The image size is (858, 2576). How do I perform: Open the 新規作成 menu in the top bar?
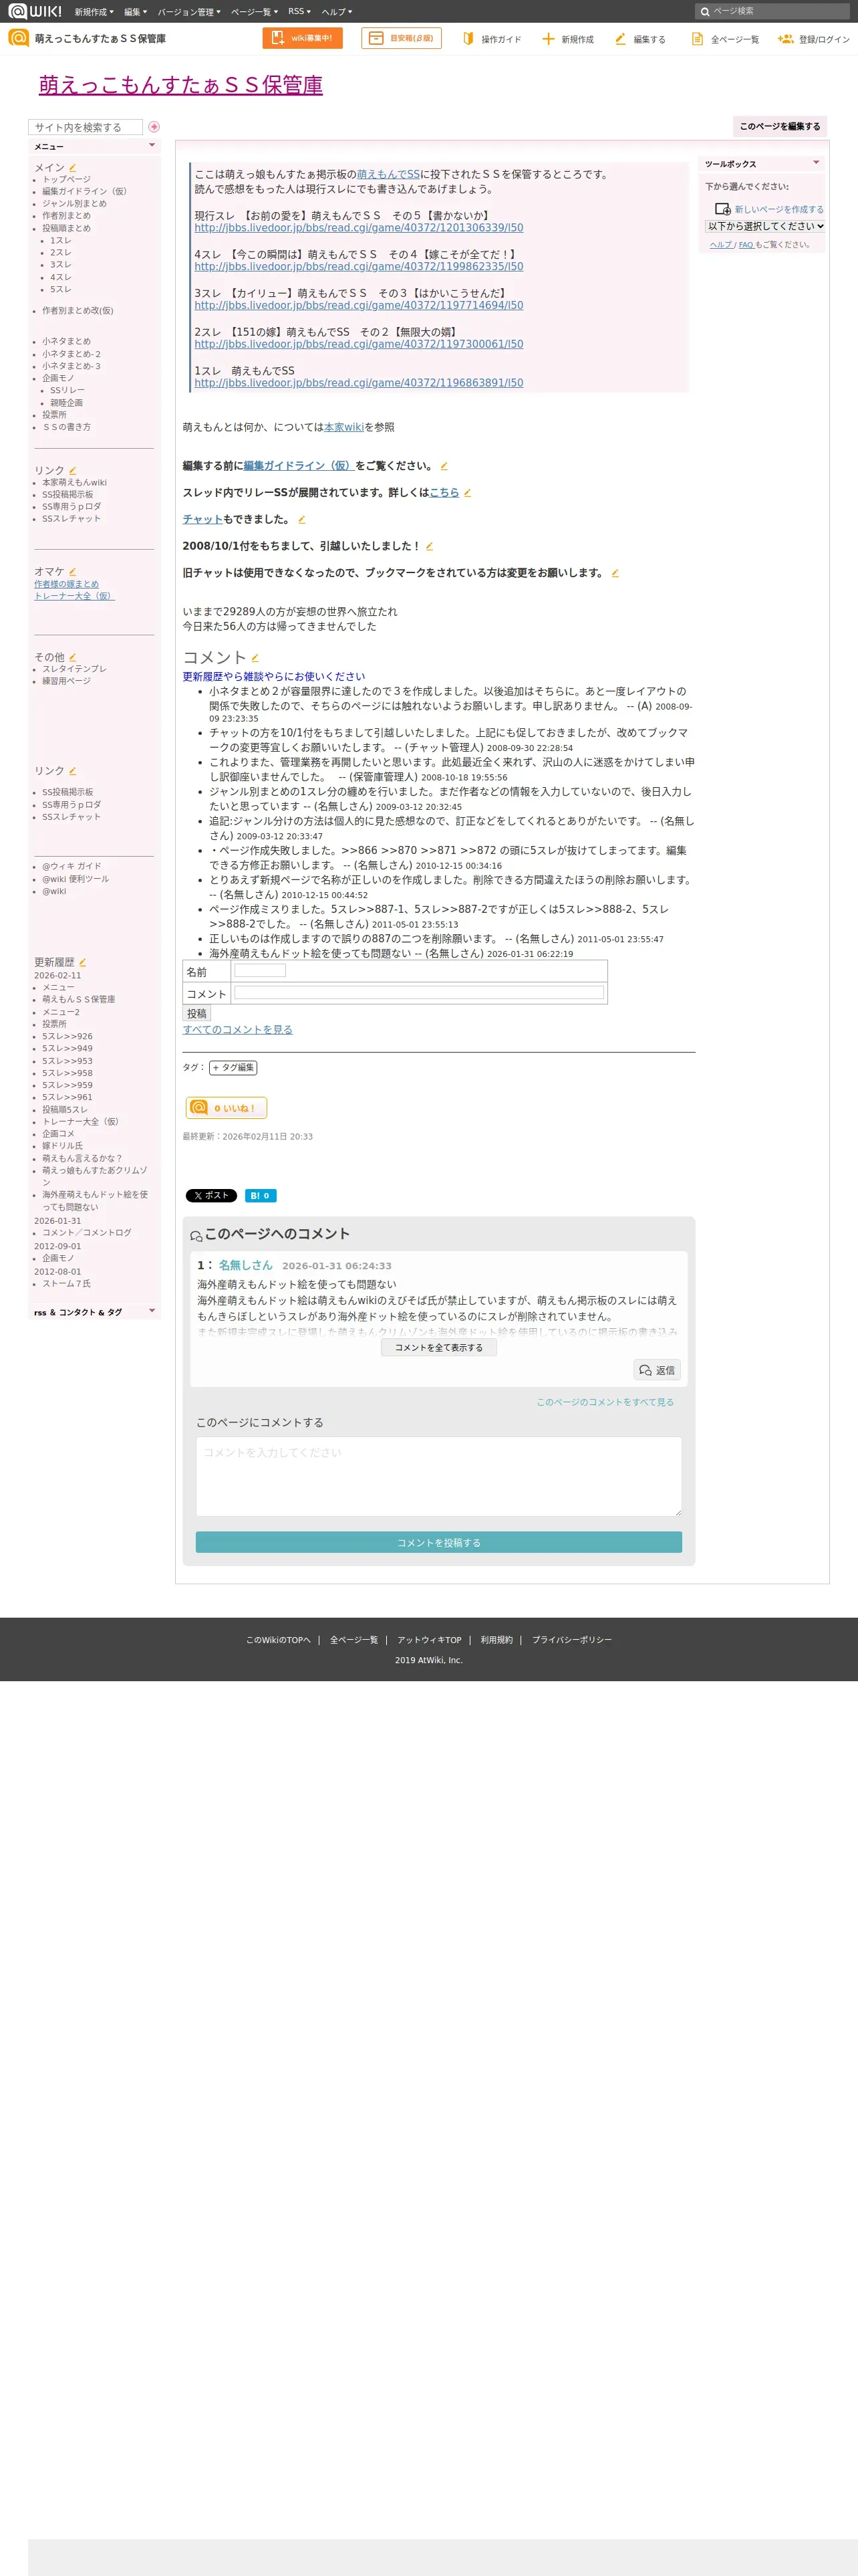(x=94, y=12)
